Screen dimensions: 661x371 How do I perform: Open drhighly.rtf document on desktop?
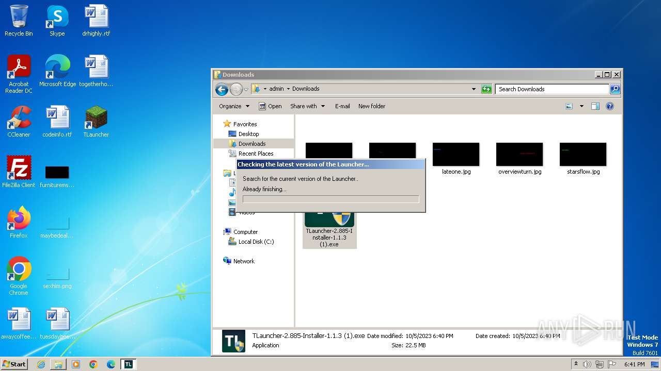(x=96, y=21)
